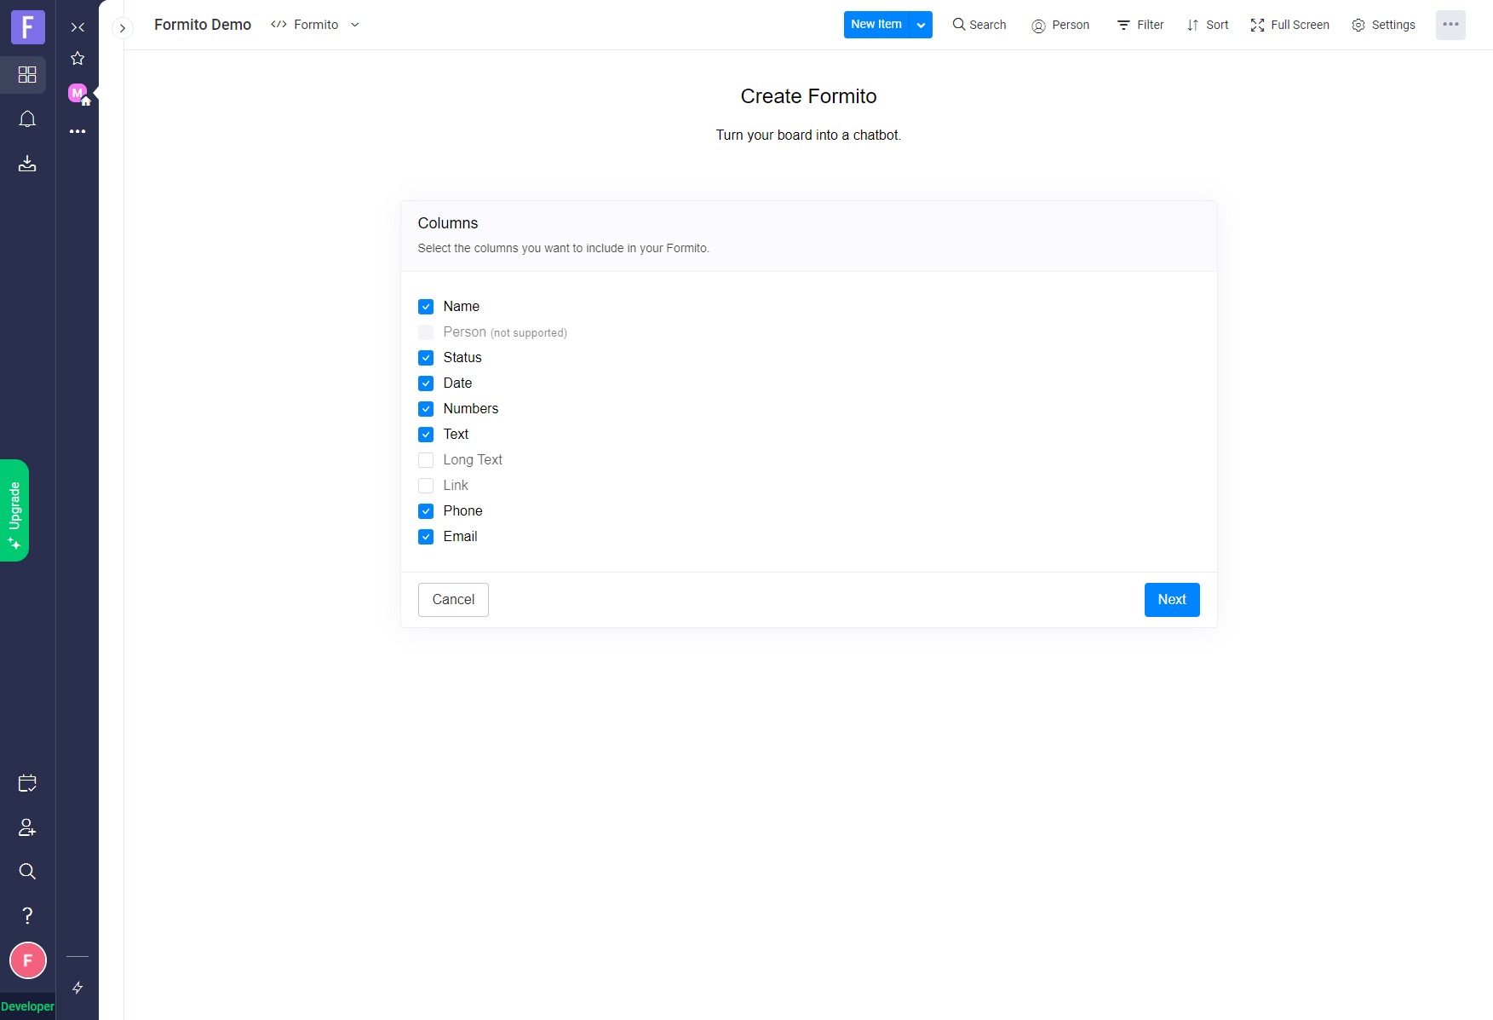This screenshot has width=1493, height=1020.
Task: Check the Long Text column checkbox
Action: tap(426, 460)
